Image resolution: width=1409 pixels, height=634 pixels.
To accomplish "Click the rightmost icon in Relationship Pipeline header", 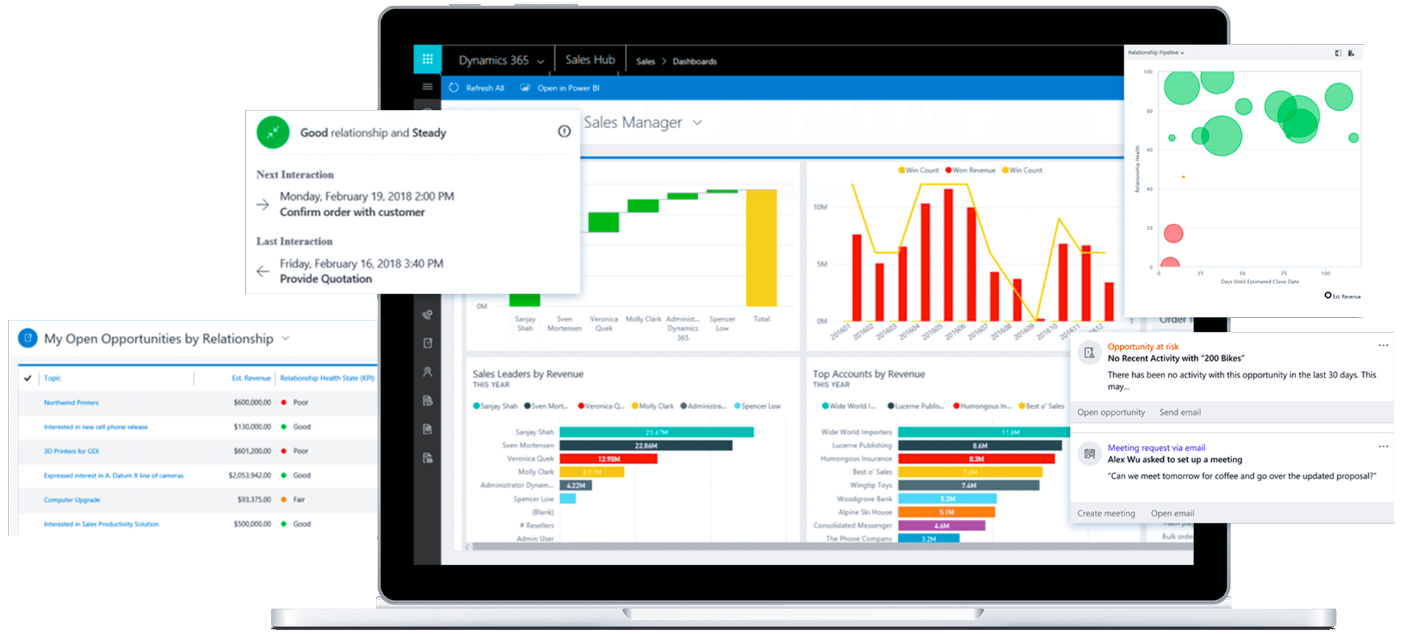I will (1351, 53).
